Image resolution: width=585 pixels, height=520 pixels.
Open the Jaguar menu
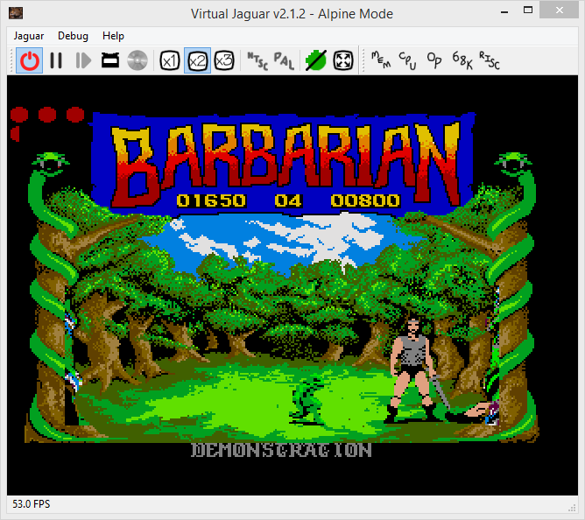pos(29,36)
